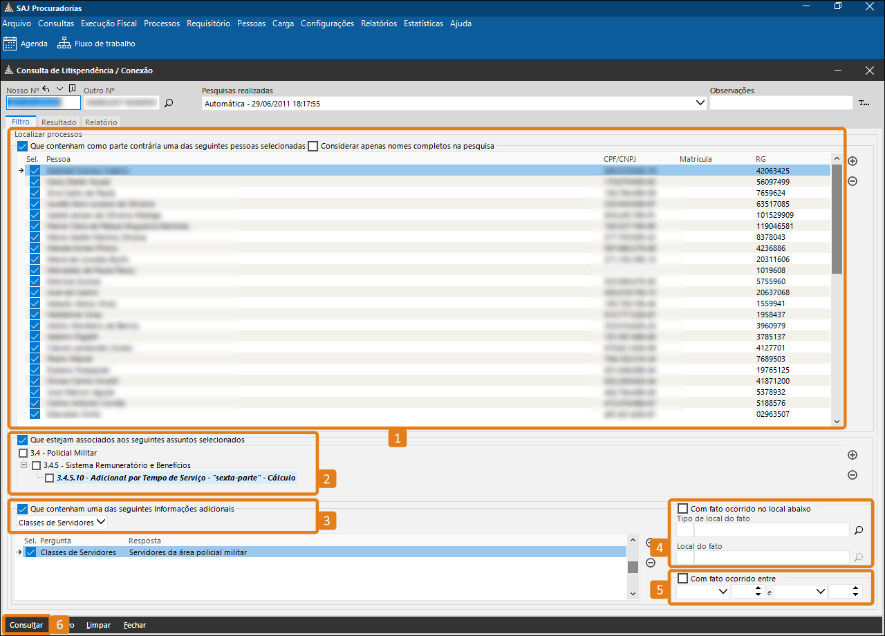Click the down arrow of the Pessoa list scrollbar
Screen dimensions: 885x636
[837, 420]
